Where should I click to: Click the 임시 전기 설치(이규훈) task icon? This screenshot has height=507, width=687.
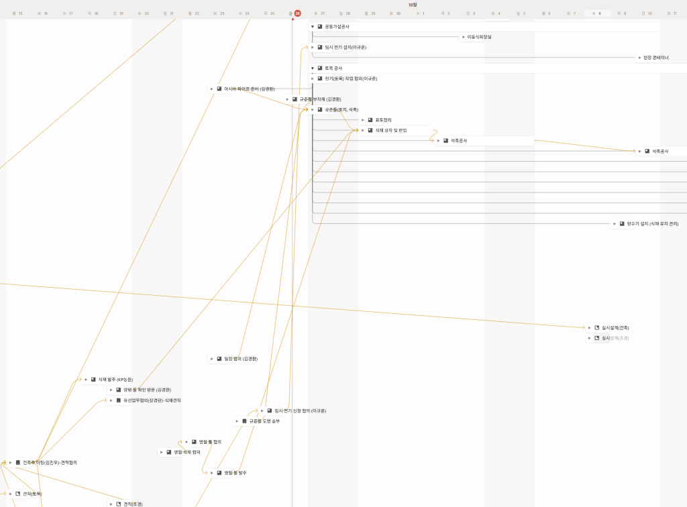tap(320, 48)
